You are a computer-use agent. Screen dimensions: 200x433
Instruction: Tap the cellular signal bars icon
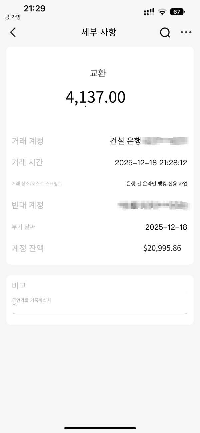coord(149,12)
